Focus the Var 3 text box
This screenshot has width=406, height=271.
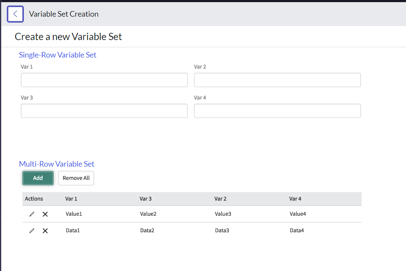tap(104, 111)
